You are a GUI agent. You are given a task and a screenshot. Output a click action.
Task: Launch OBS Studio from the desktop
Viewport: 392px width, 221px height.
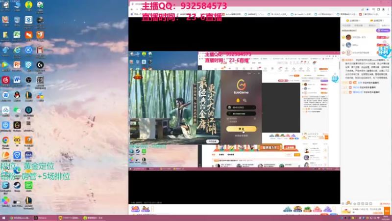28,80
